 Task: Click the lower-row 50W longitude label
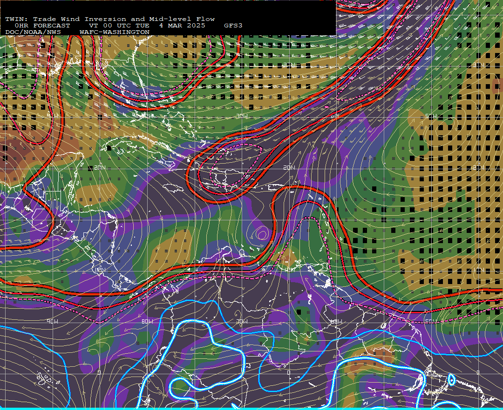431,321
